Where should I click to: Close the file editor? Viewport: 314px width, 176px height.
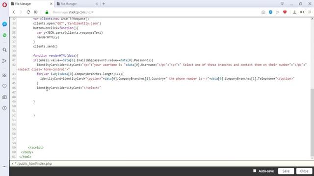point(304,171)
